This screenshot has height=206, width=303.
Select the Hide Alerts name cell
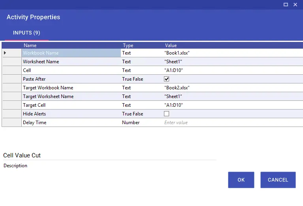71,114
